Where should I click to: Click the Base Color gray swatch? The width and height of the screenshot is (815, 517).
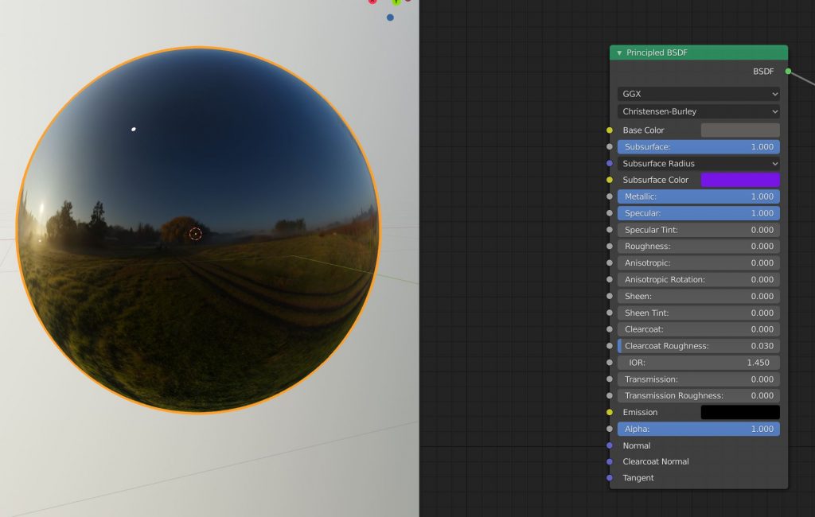(739, 130)
